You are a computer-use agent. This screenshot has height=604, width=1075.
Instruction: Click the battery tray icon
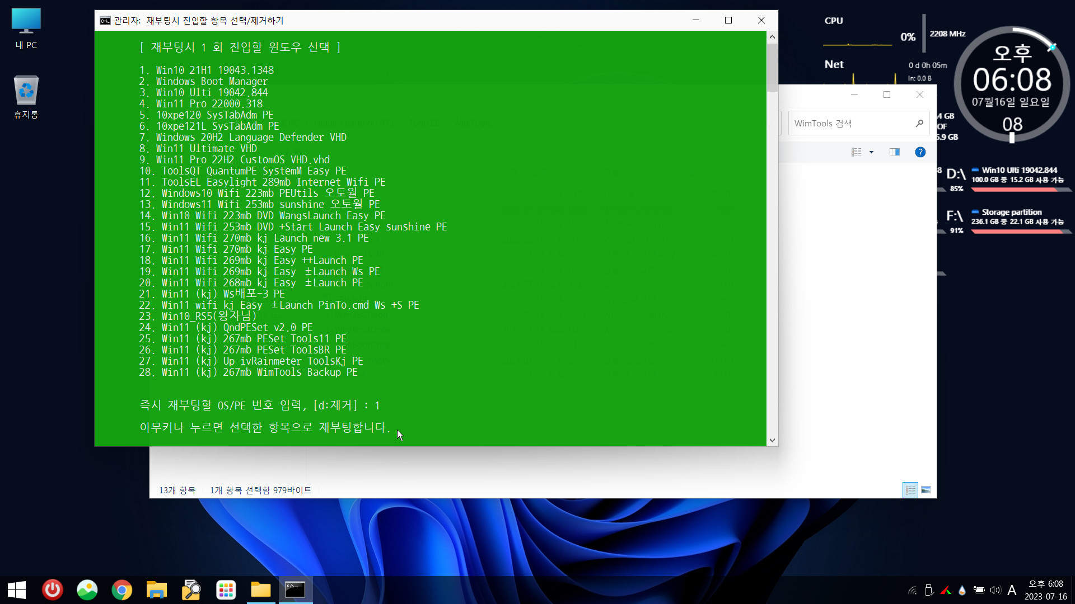tap(979, 590)
